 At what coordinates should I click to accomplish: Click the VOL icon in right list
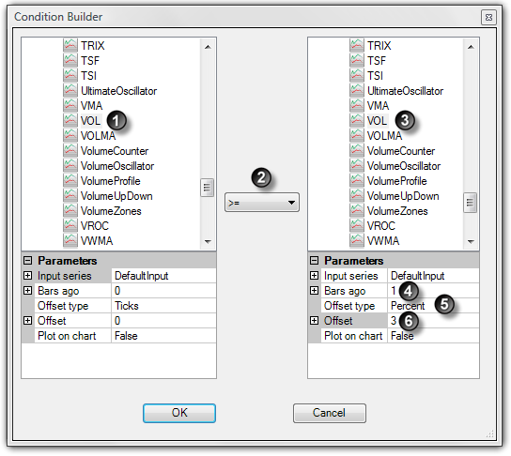357,120
